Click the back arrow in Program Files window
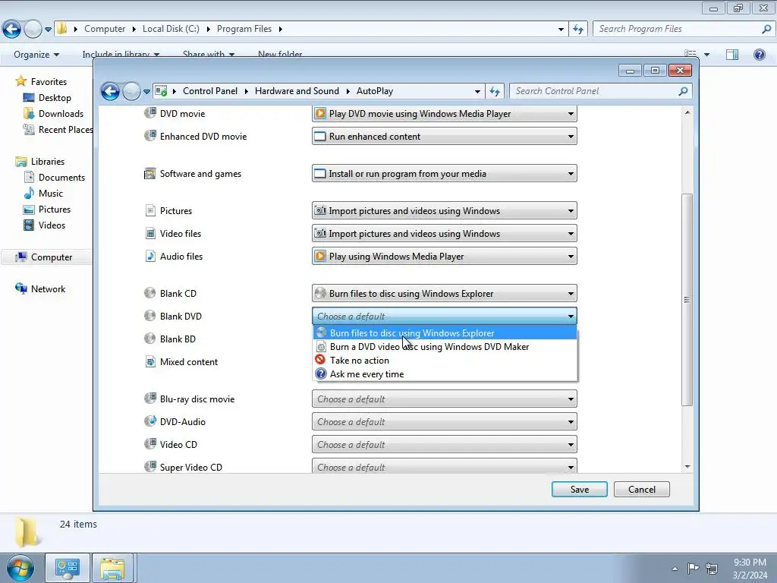This screenshot has width=777, height=583. click(12, 30)
